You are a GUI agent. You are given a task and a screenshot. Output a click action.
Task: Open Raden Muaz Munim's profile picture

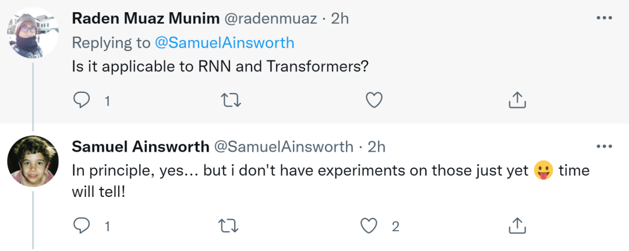[x=33, y=33]
